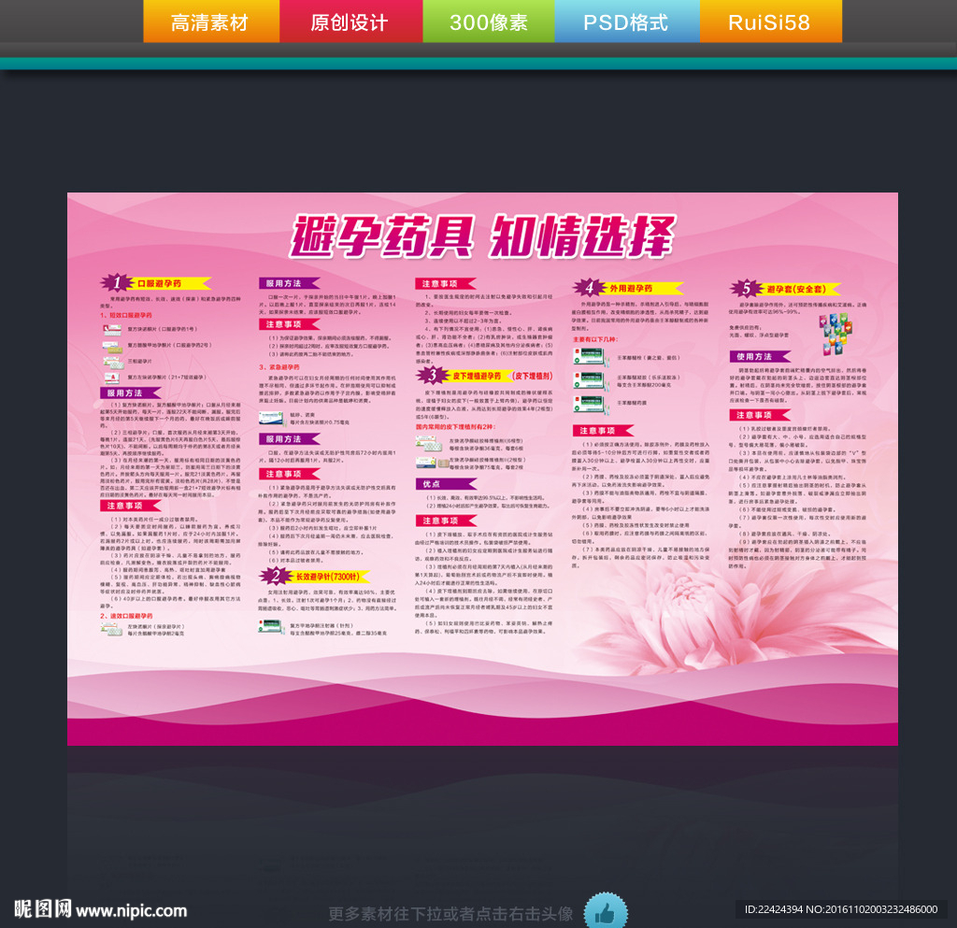Click the number 3 star badge
Image resolution: width=957 pixels, height=928 pixels.
point(432,375)
